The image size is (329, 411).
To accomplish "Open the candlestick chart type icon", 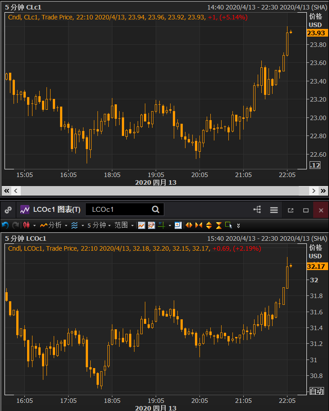I will [27, 225].
